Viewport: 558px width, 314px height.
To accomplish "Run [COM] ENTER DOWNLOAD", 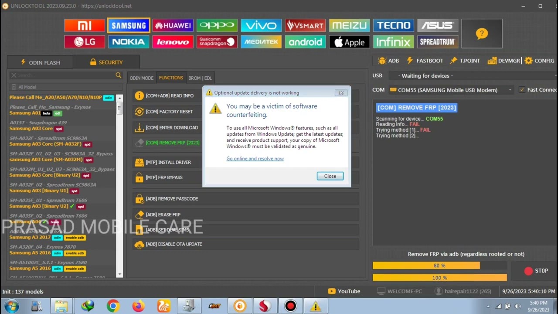I will coord(168,128).
